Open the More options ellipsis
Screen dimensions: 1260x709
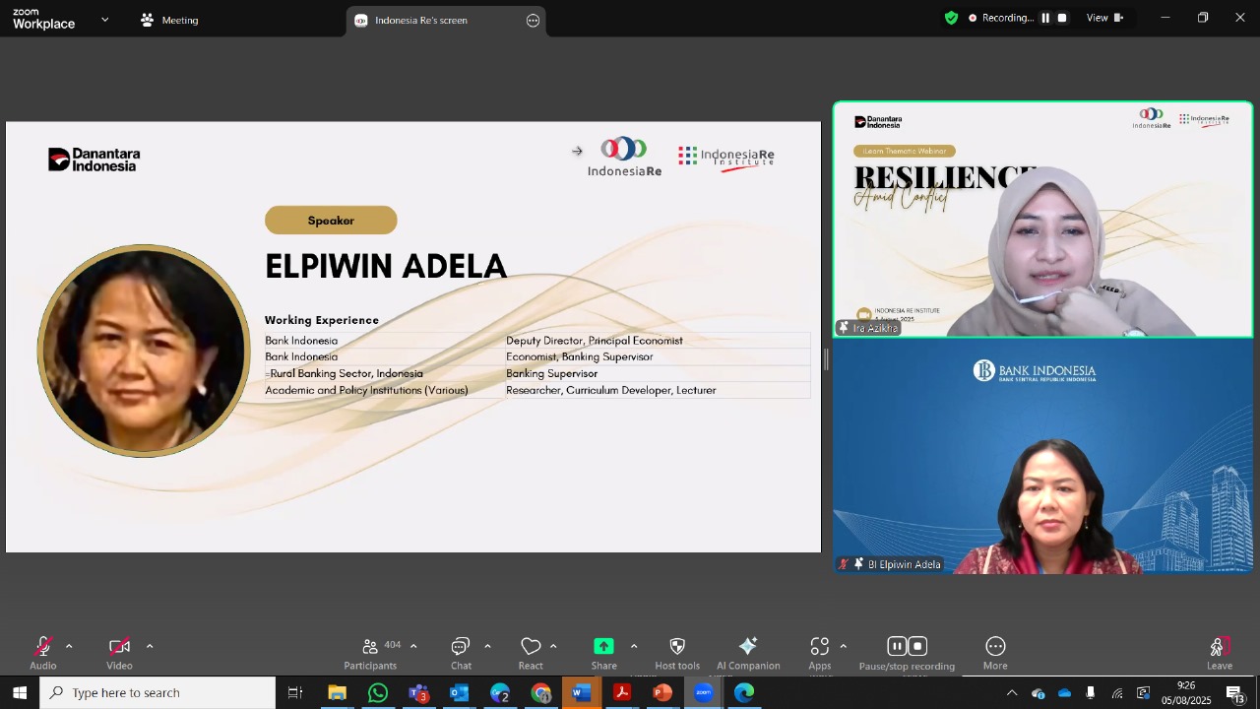coord(995,646)
